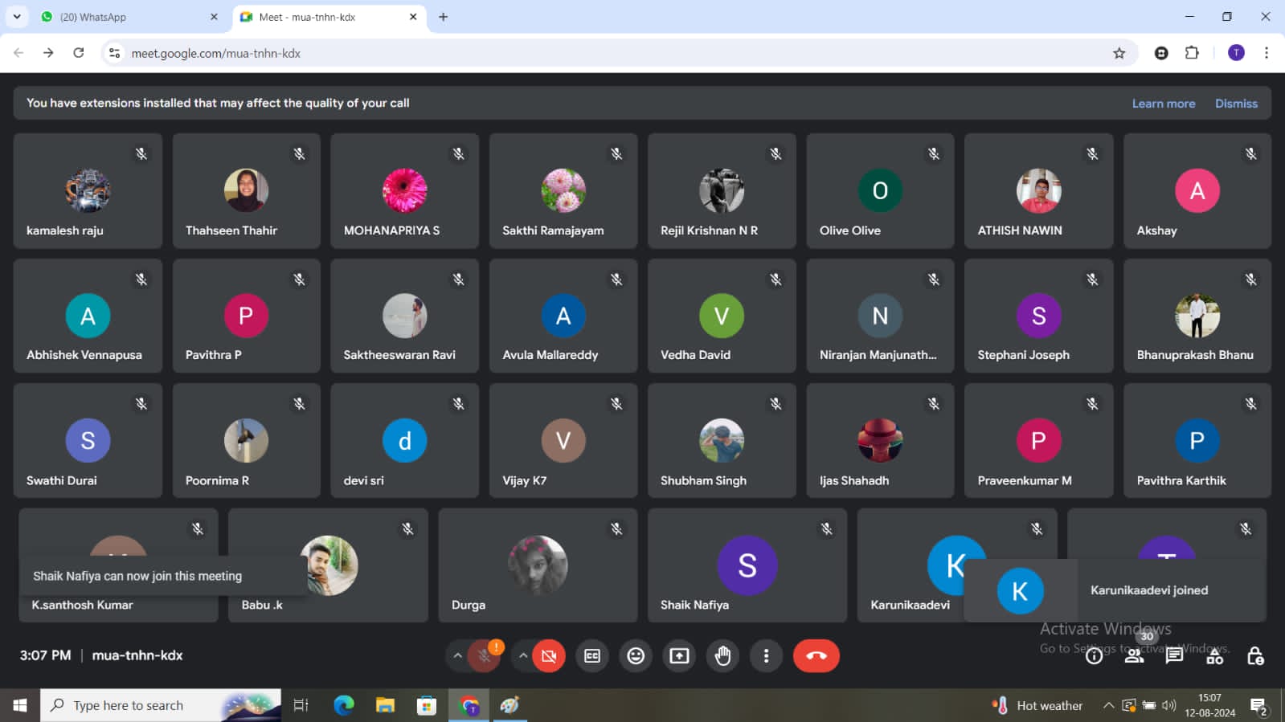The height and width of the screenshot is (722, 1285).
Task: Toggle the microphone mute button
Action: pos(484,656)
